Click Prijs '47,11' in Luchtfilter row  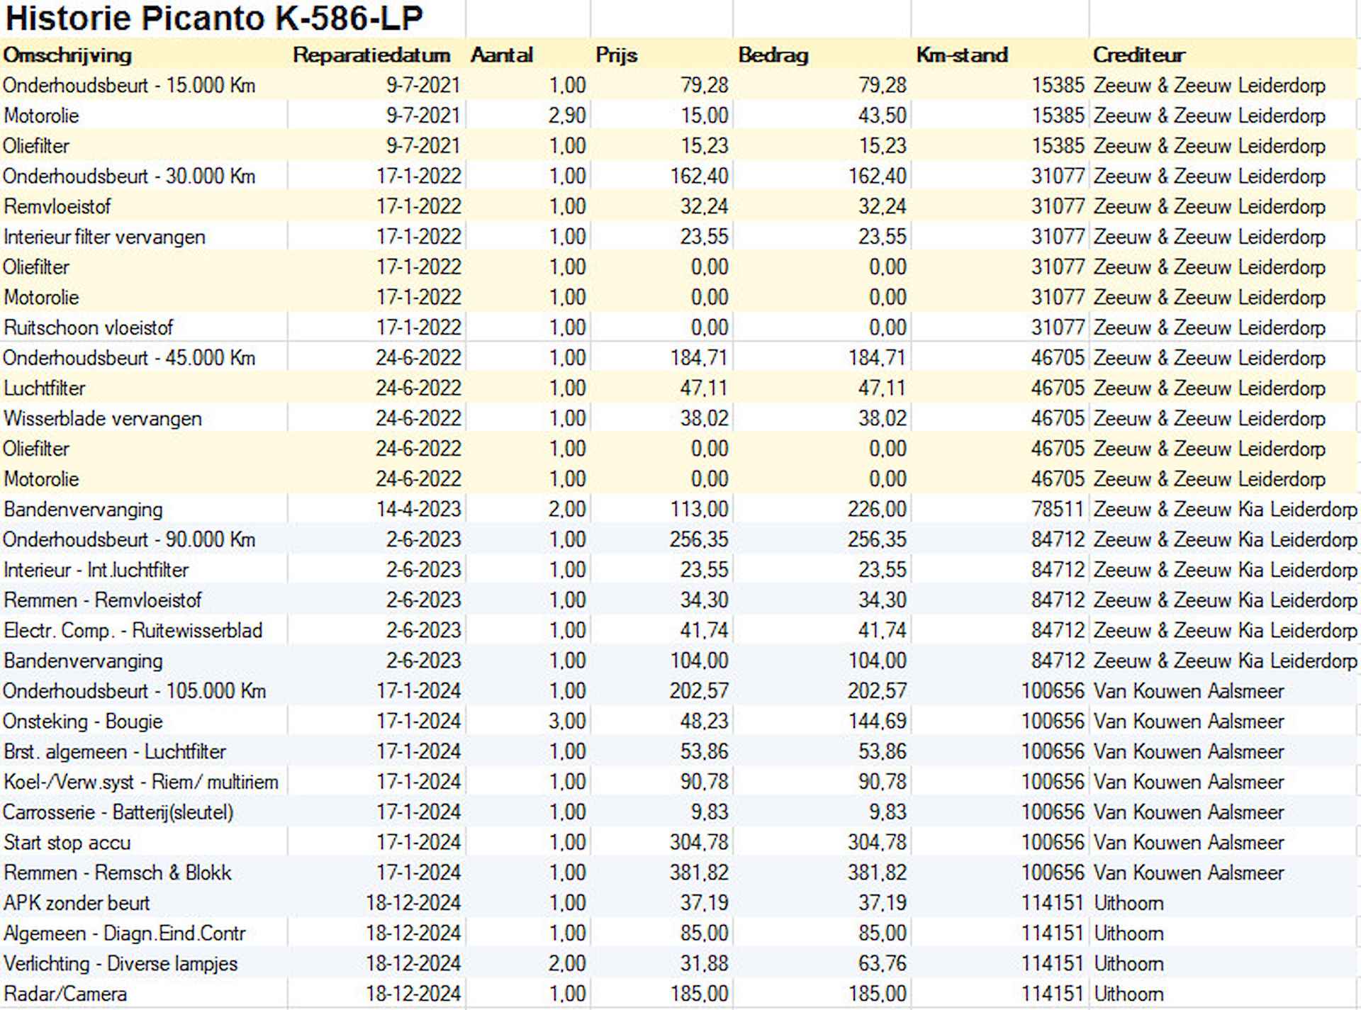704,388
